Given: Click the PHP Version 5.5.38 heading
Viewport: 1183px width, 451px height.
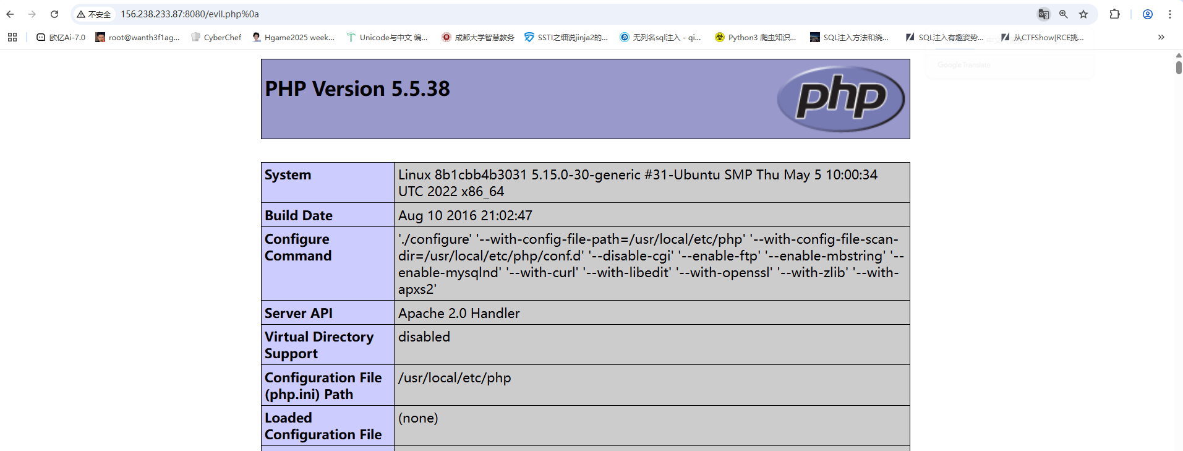Looking at the screenshot, I should click(357, 89).
